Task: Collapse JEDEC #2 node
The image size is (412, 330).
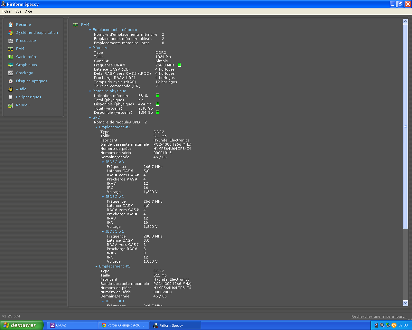Action: click(x=103, y=197)
